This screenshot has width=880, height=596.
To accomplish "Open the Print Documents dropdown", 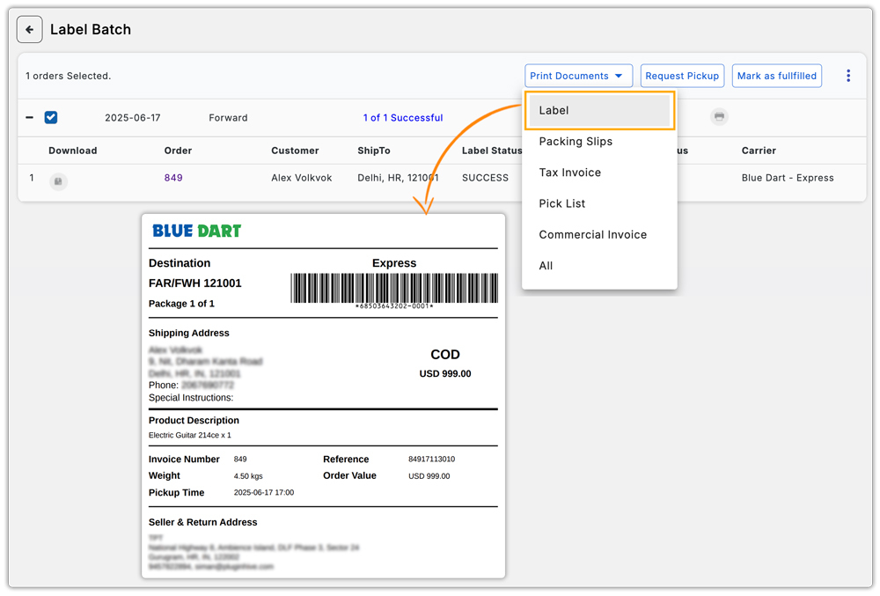I will tap(579, 76).
